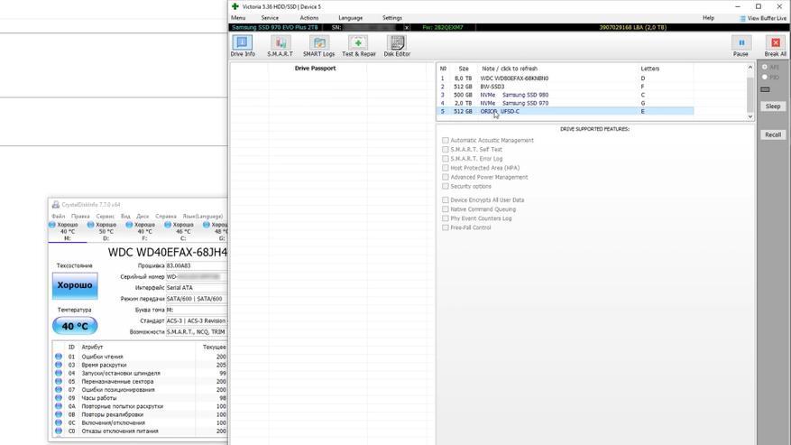The width and height of the screenshot is (791, 445).
Task: Select drive row NVMe Samsung SSD 970
Action: coord(566,103)
